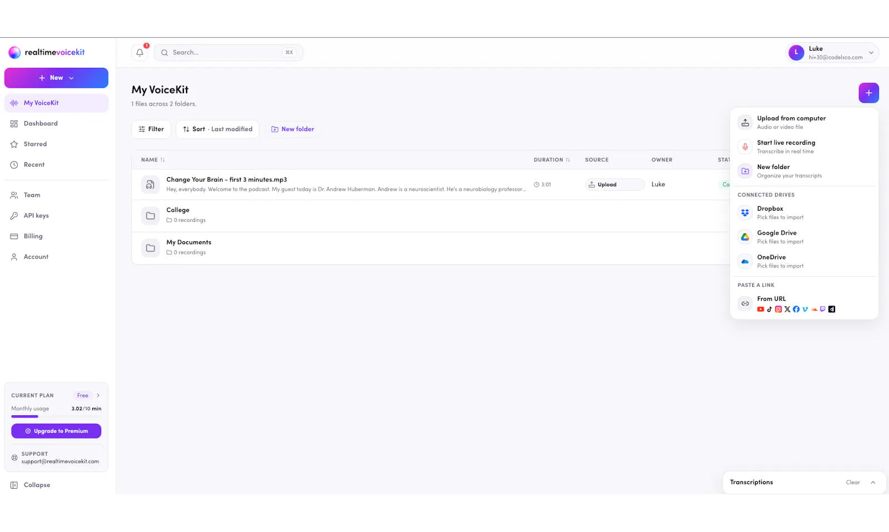Click the microphone live recording icon
889x532 pixels.
point(745,147)
